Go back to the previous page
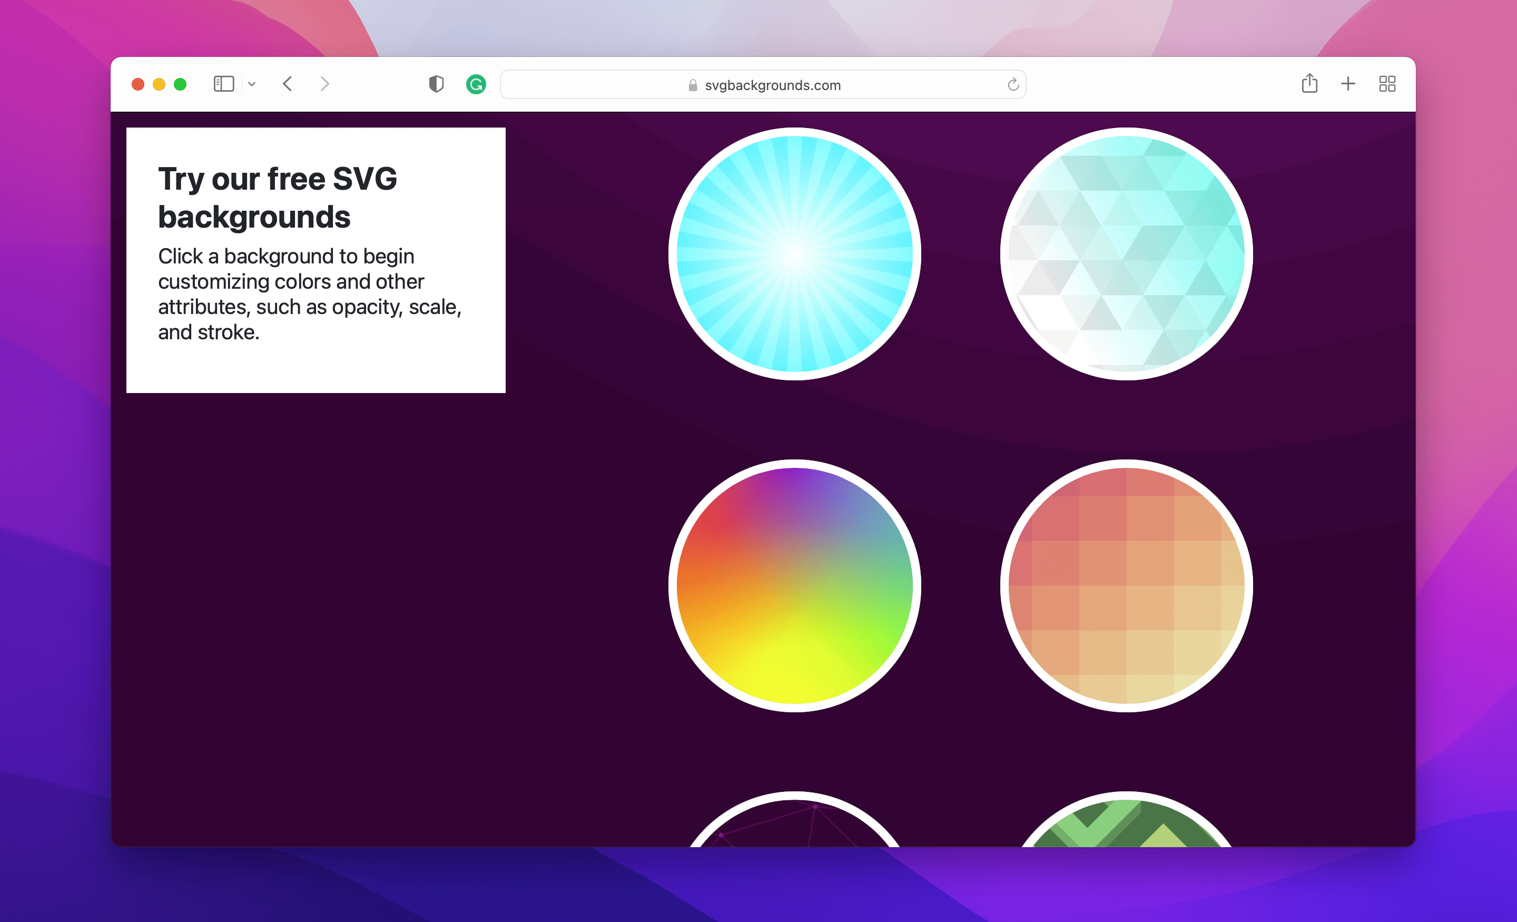Image resolution: width=1517 pixels, height=922 pixels. pos(288,84)
